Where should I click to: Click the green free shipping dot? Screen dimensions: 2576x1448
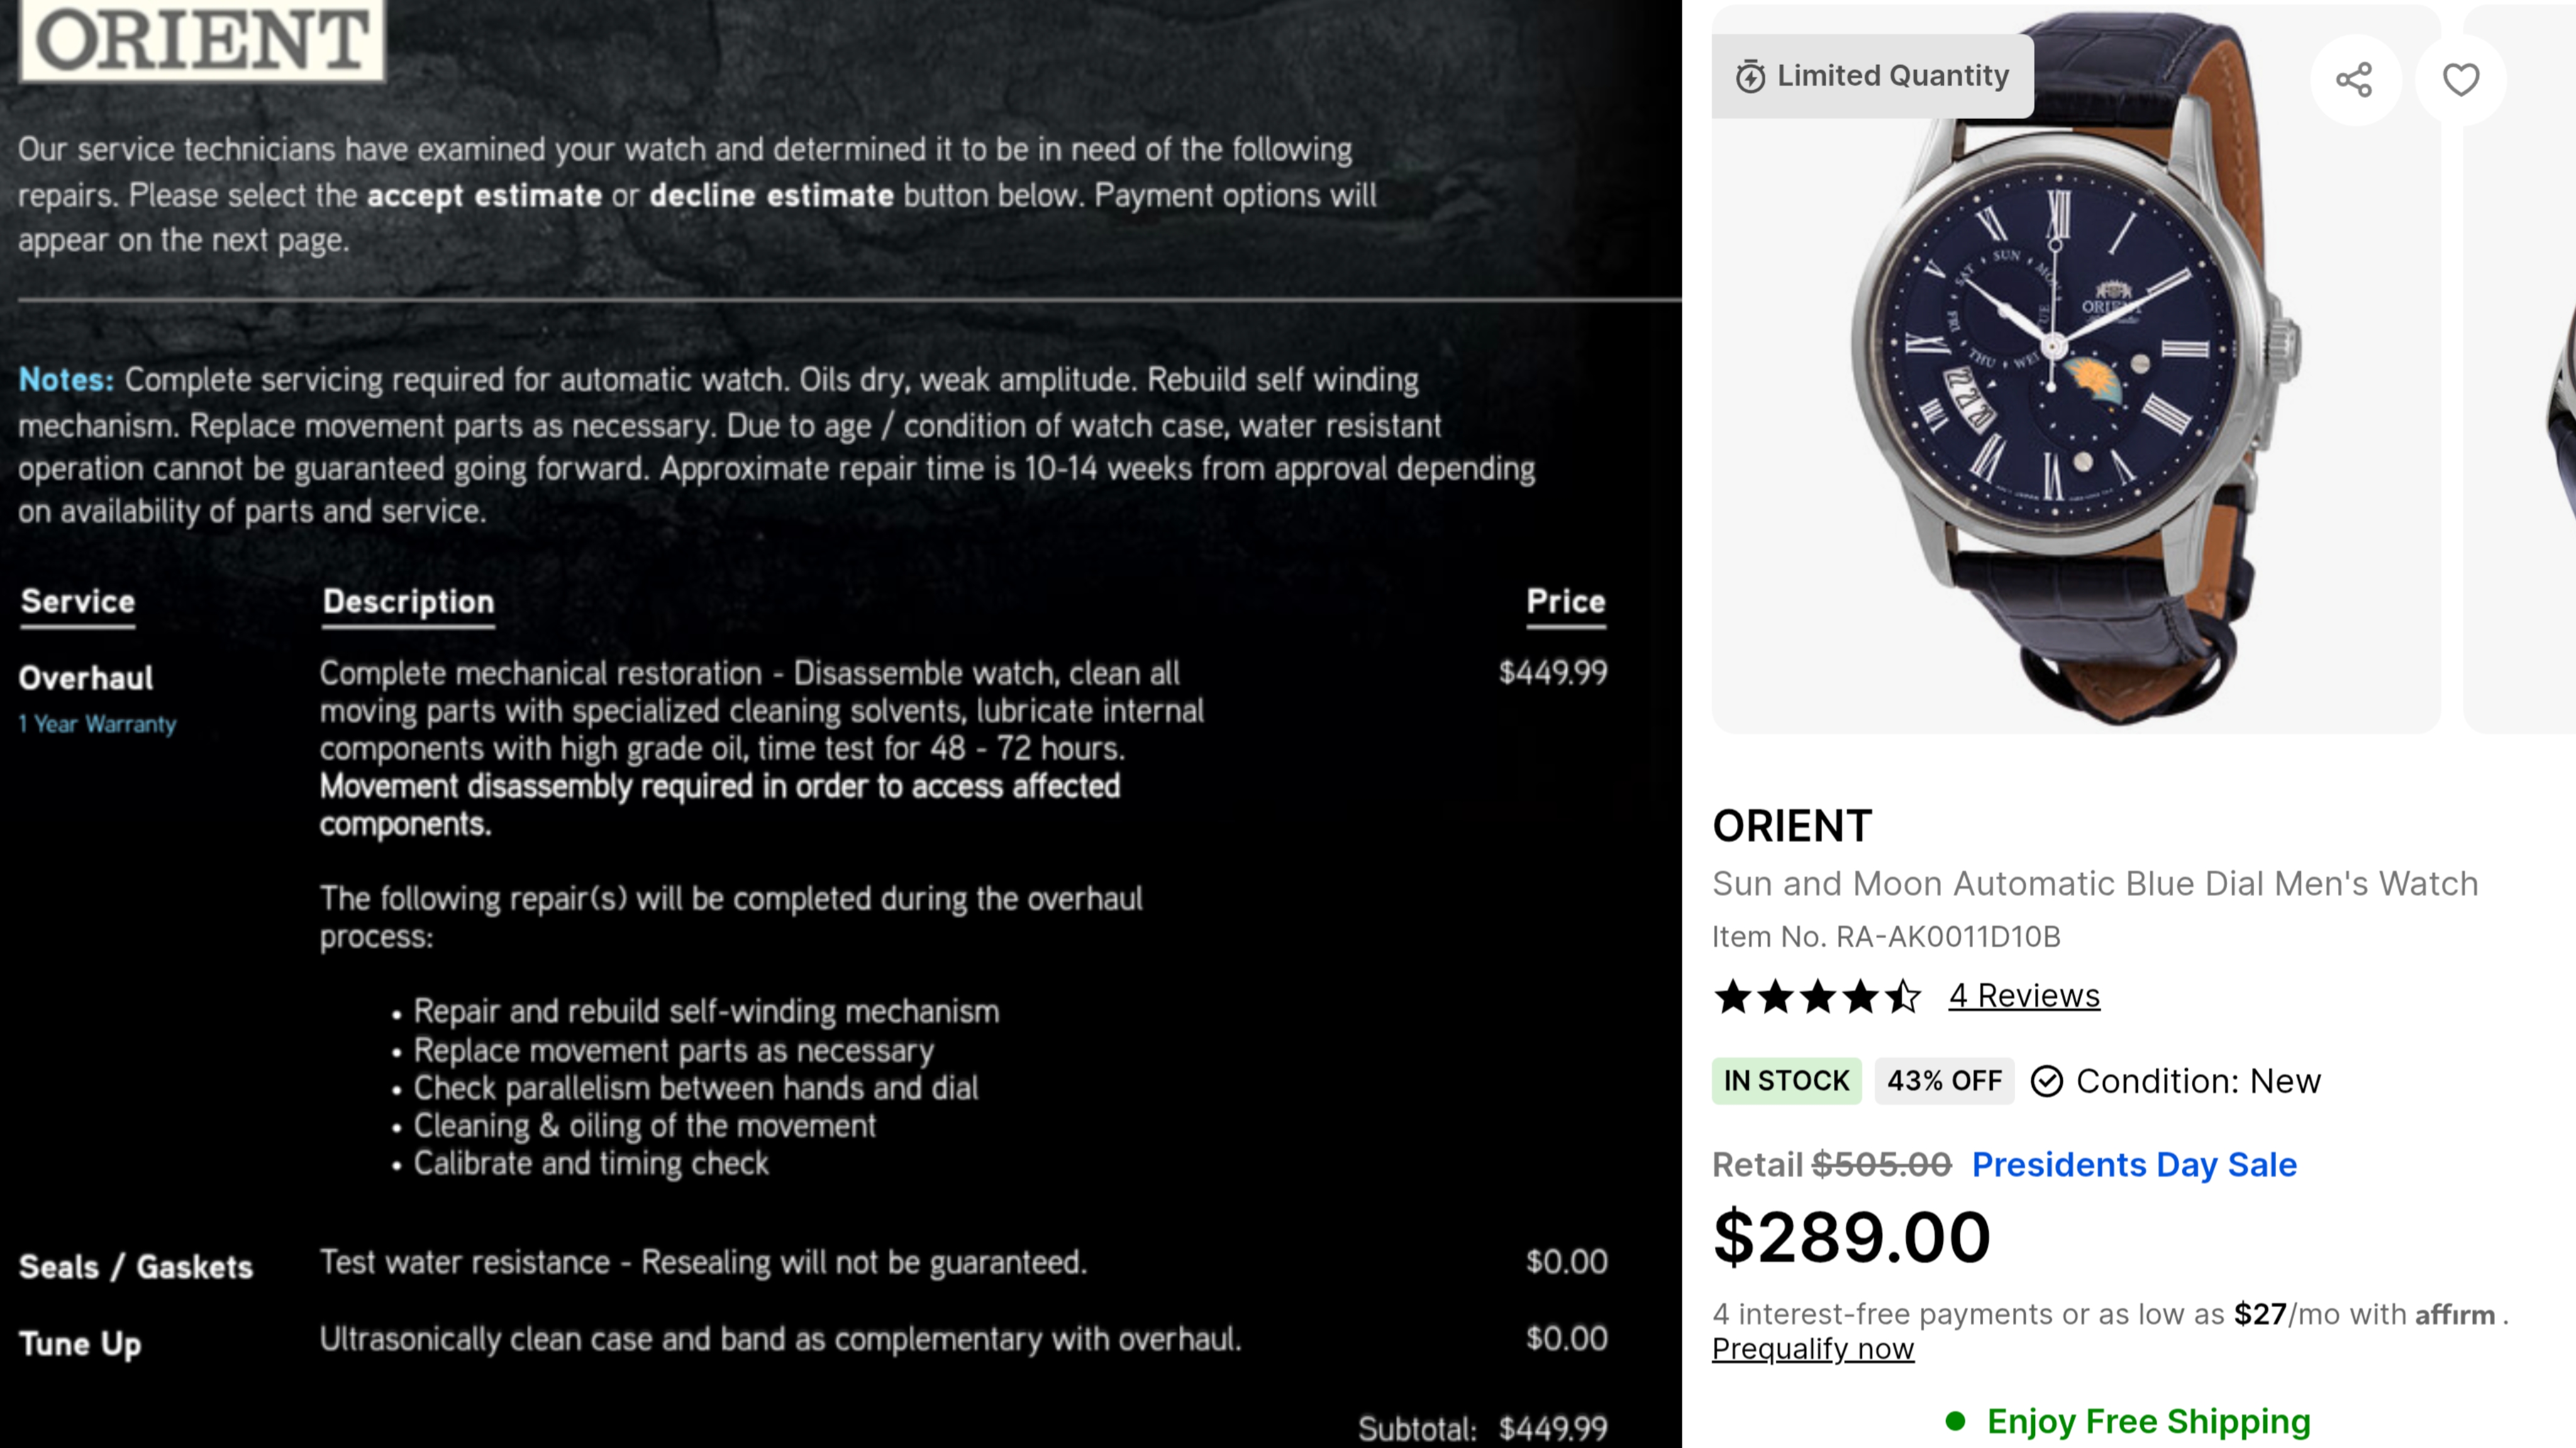click(x=1956, y=1420)
